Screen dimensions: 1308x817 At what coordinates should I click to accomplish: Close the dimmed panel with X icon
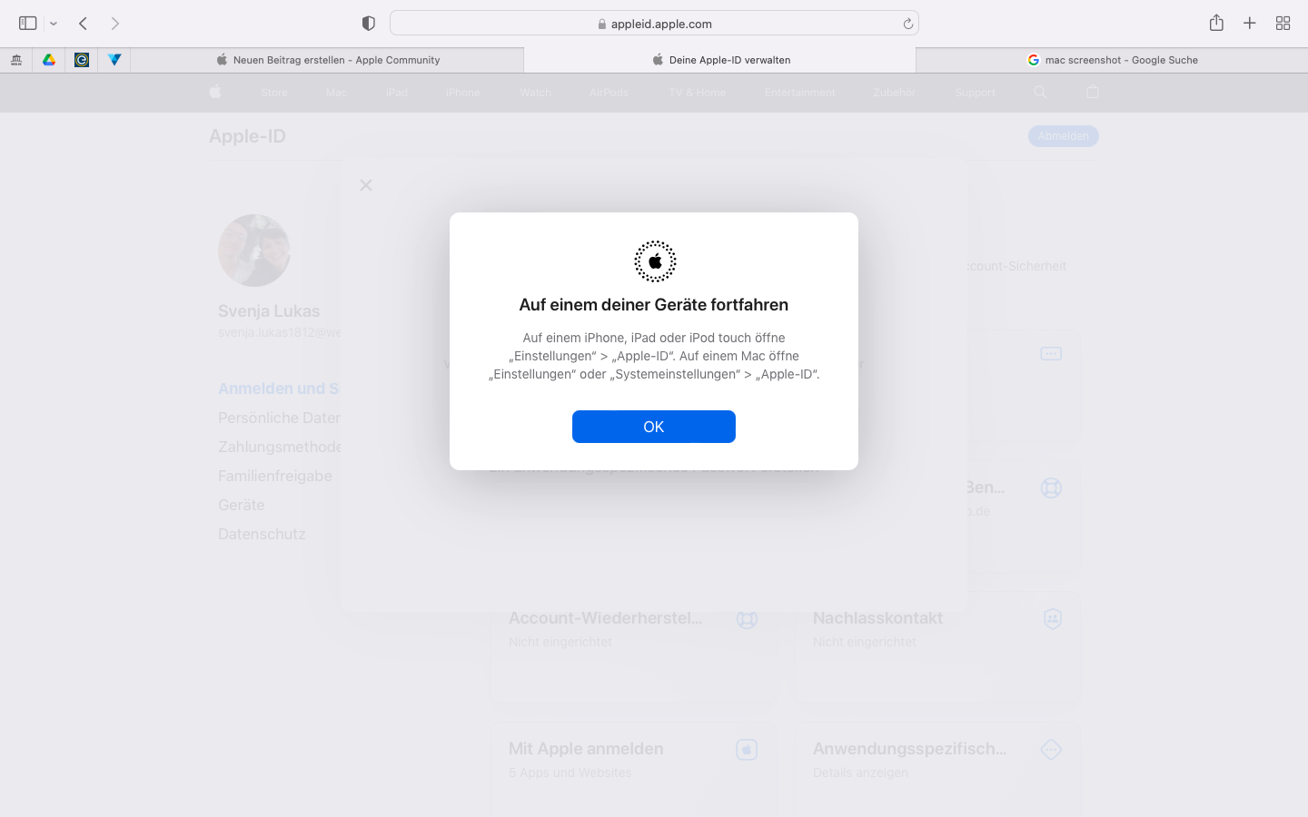tap(366, 185)
